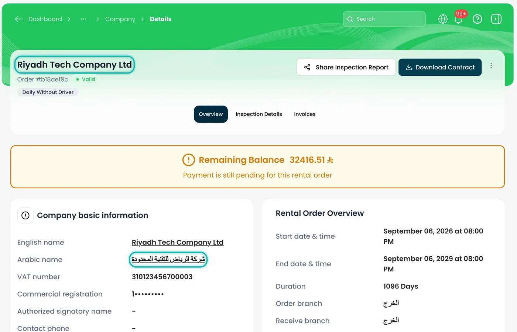
Task: Click the Remaining Balance warning icon
Action: tap(189, 160)
